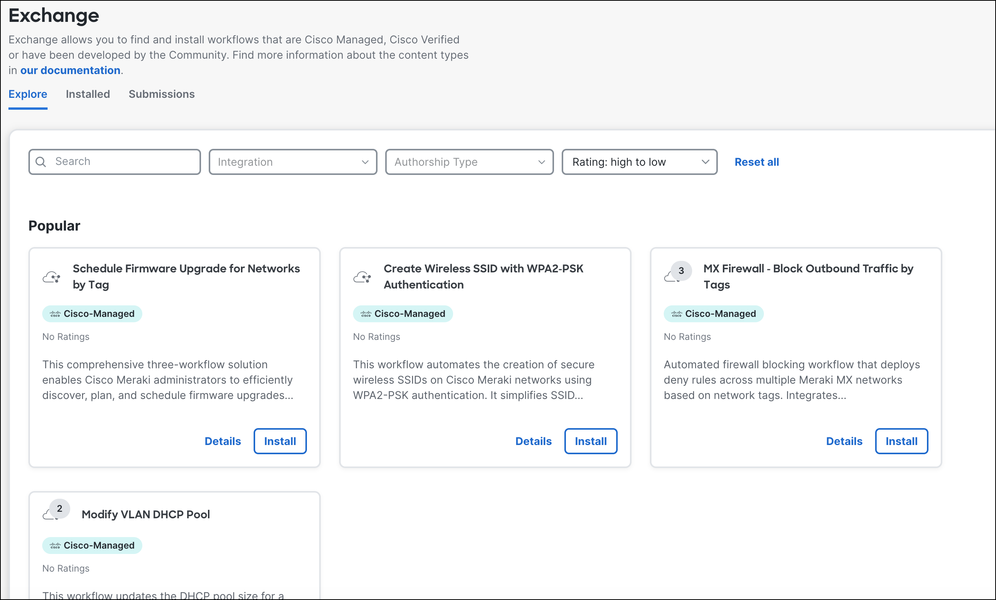996x600 pixels.
Task: Click the workflow cloud icon on the Schedule Firmware Upgrade card
Action: click(51, 277)
